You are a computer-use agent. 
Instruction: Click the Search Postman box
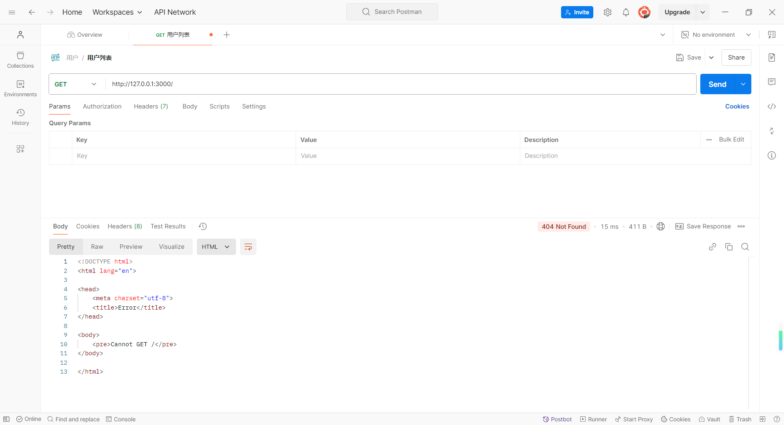392,12
